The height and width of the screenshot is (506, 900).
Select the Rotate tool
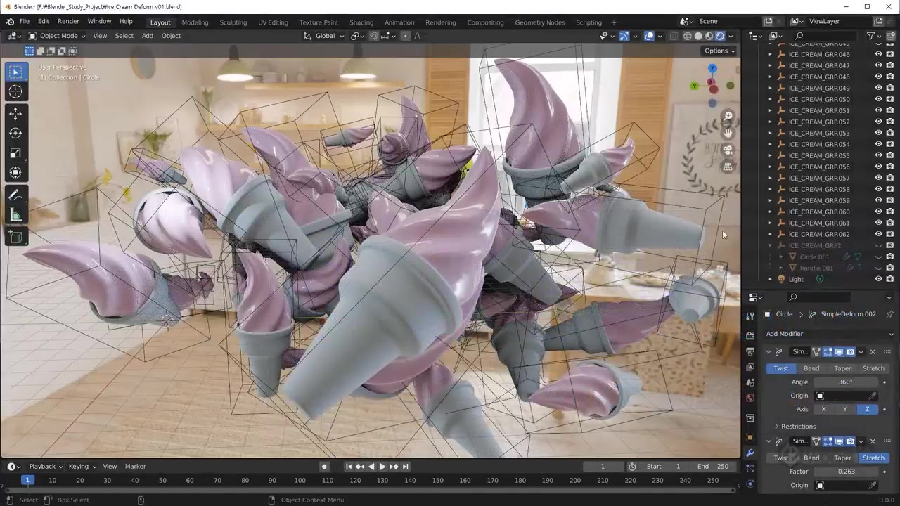pos(15,133)
